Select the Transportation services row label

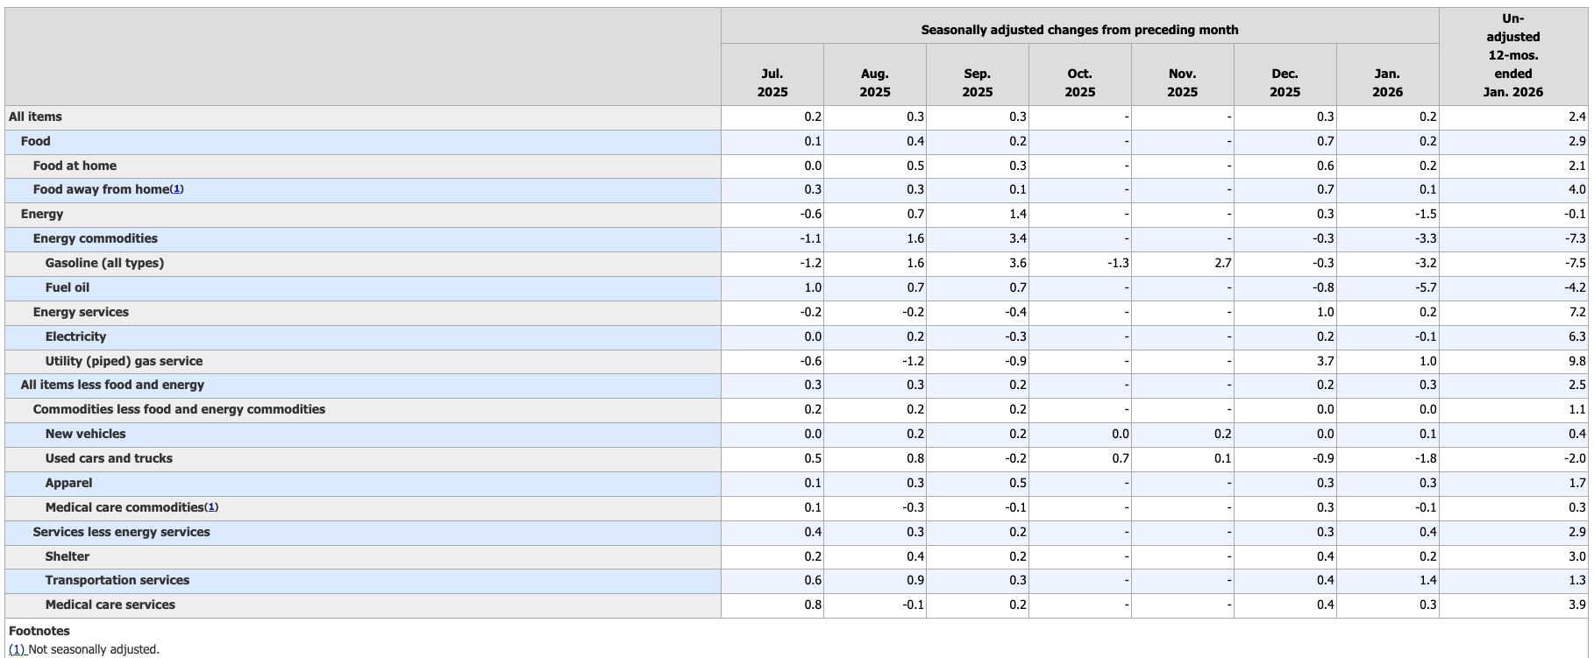[x=117, y=580]
